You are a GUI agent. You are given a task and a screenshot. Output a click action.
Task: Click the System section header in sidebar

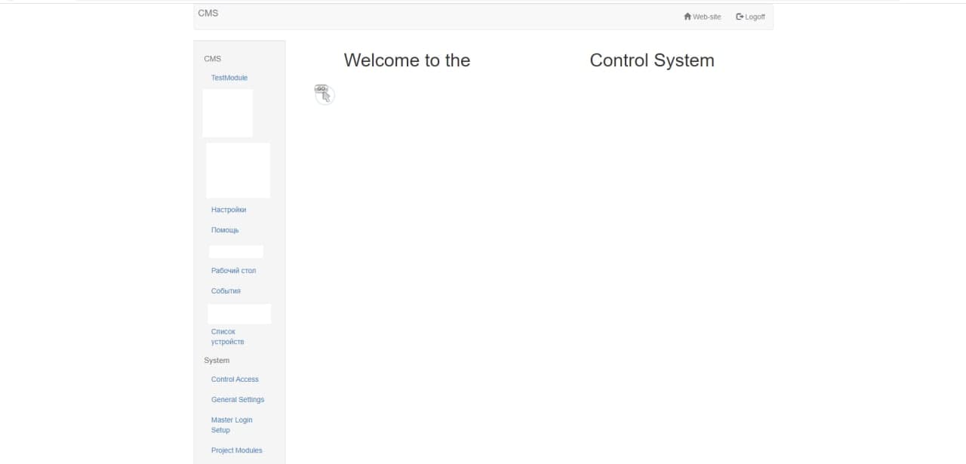[217, 361]
